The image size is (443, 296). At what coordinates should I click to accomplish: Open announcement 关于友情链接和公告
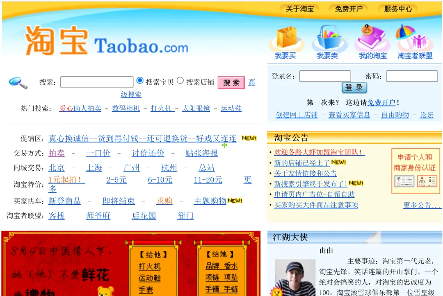306,173
